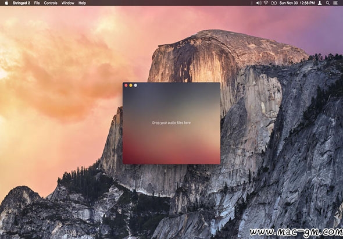Open the Window menu
The width and height of the screenshot is (343, 239).
tap(68, 3)
